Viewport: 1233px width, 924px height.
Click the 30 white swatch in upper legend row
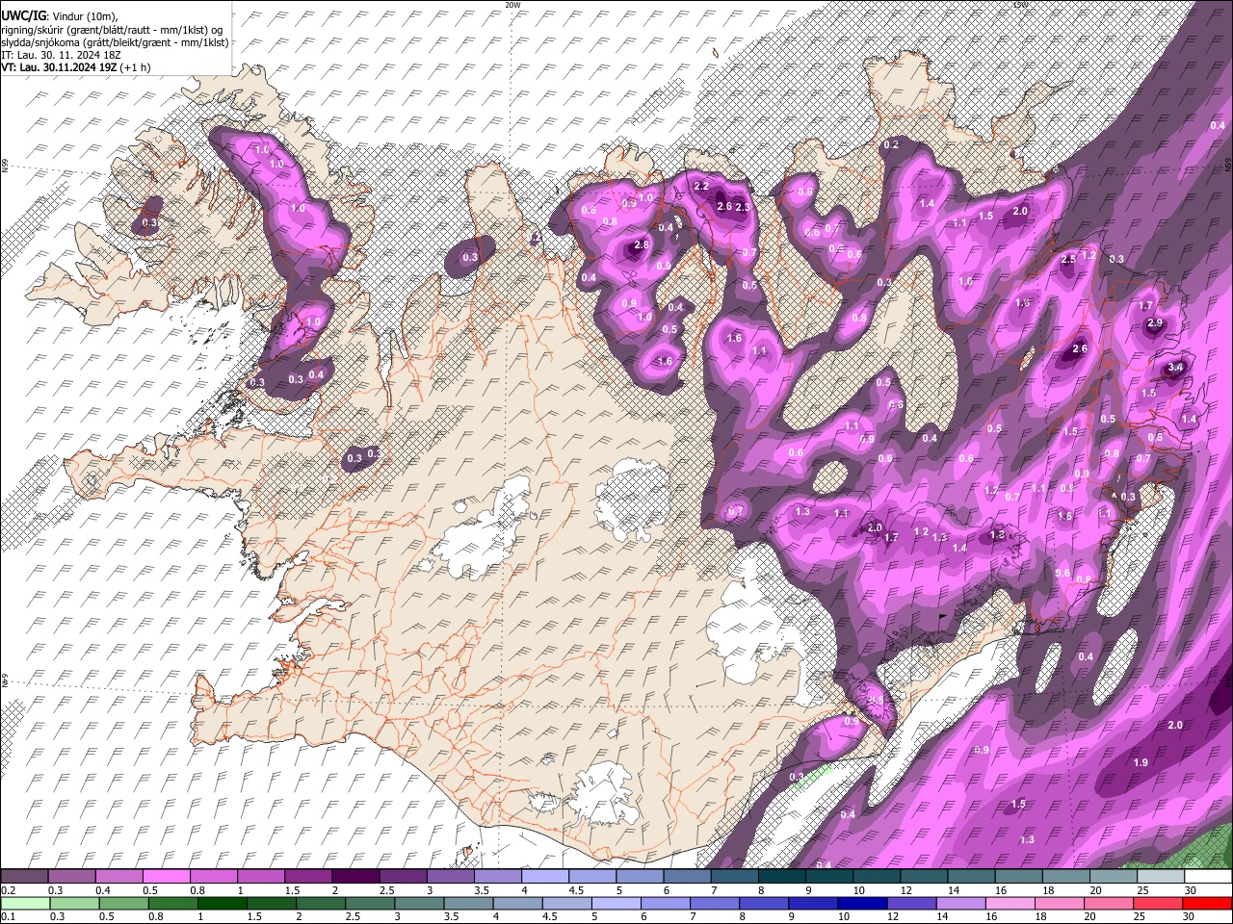(x=1208, y=877)
